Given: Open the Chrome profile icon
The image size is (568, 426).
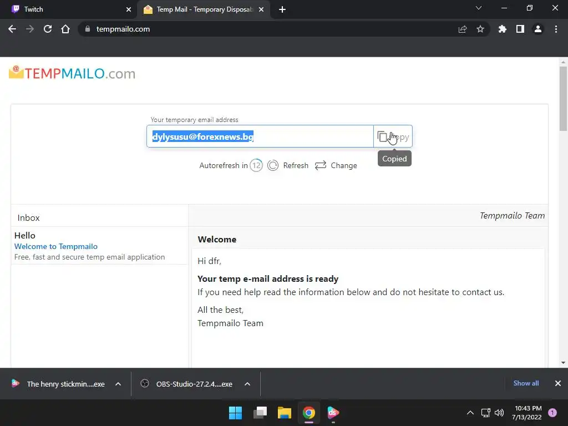Looking at the screenshot, I should [538, 29].
